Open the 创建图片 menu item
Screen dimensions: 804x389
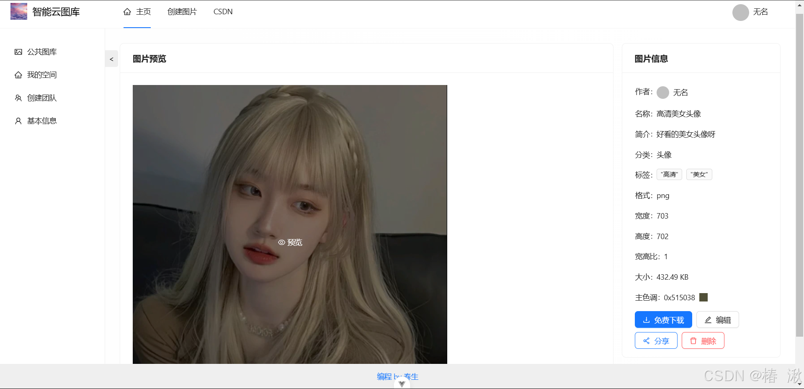point(182,12)
